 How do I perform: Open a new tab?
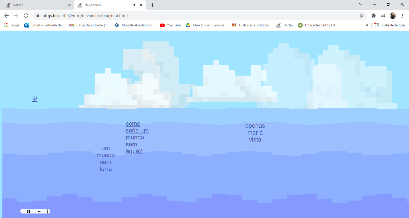point(152,5)
